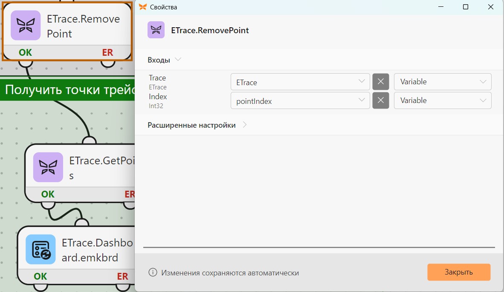Select the green Получить точки трейса group header

click(67, 89)
